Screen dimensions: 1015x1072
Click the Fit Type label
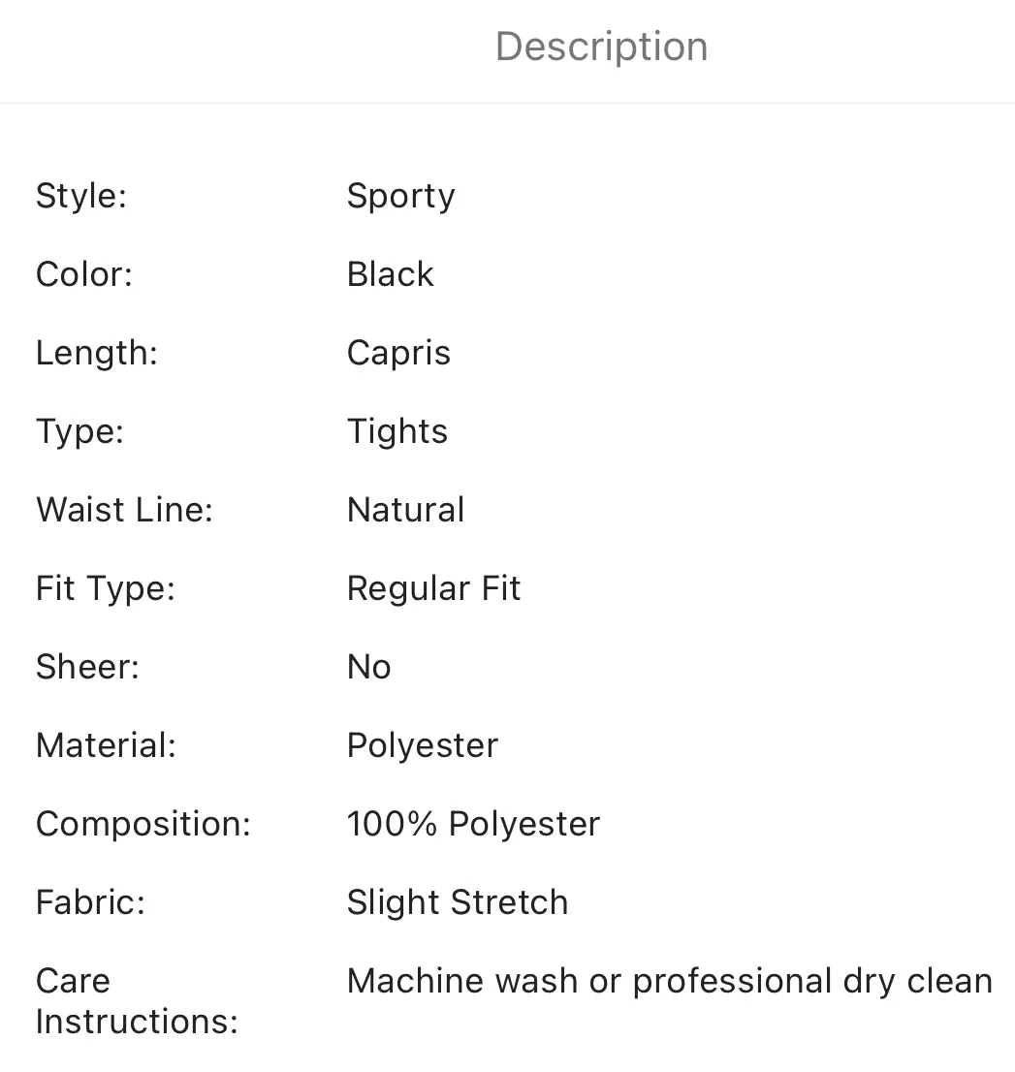pos(106,588)
